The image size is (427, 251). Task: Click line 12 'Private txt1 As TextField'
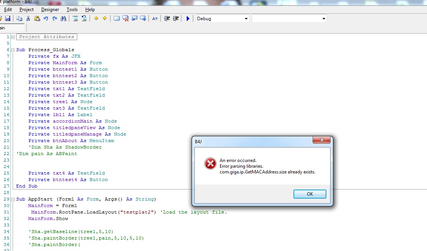click(67, 89)
